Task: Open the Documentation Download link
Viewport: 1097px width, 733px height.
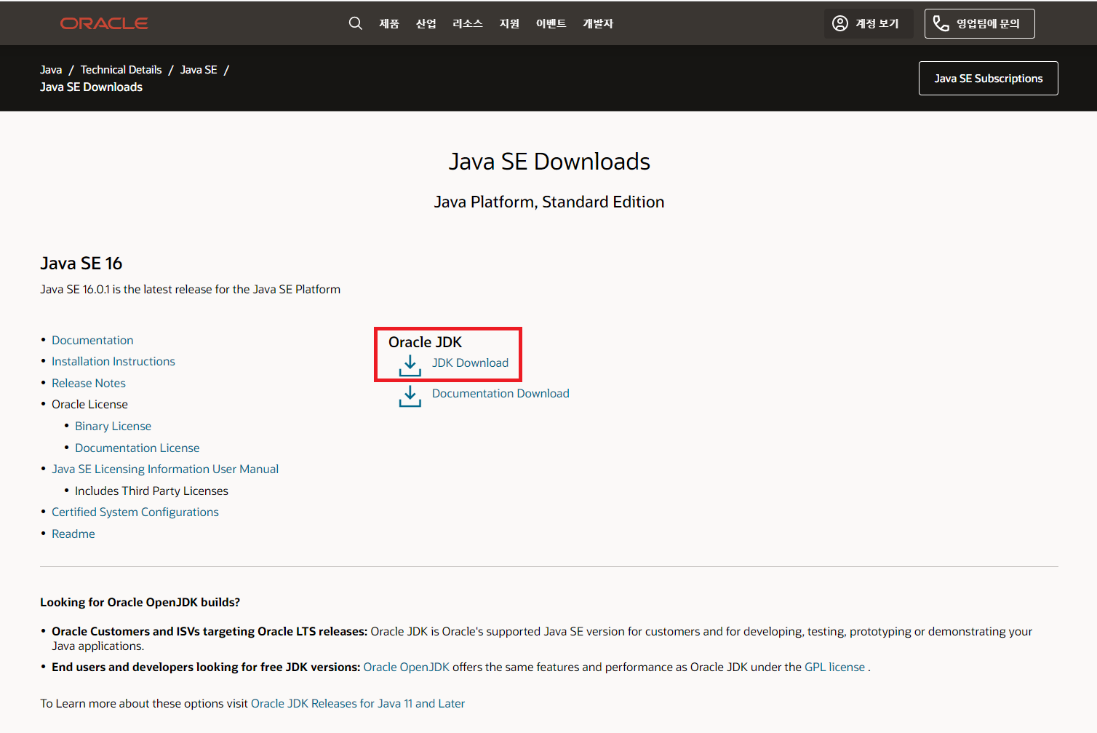Action: pyautogui.click(x=500, y=393)
